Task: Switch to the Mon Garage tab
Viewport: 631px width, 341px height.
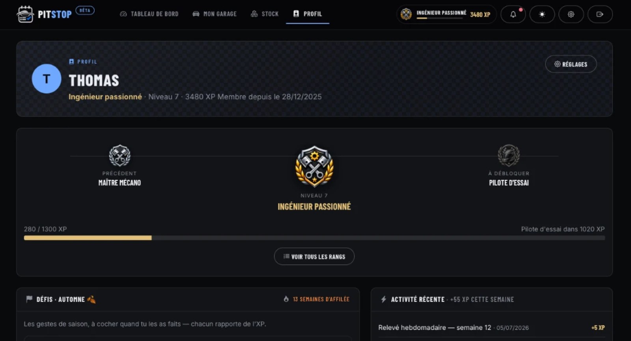Action: coord(215,14)
